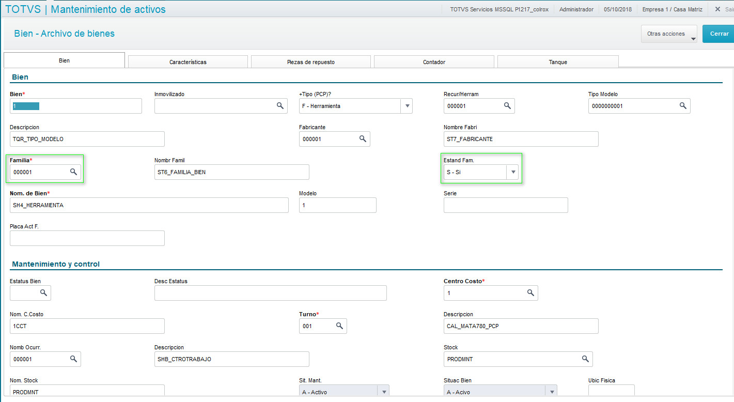Switch to Bien tab
The height and width of the screenshot is (402, 734).
click(64, 60)
